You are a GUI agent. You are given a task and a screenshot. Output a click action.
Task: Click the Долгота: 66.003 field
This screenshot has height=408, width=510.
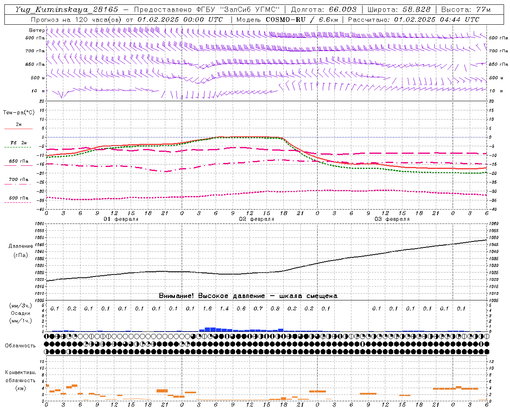click(x=324, y=10)
